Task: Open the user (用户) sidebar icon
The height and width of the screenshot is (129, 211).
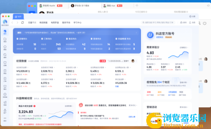Action: 5,111
